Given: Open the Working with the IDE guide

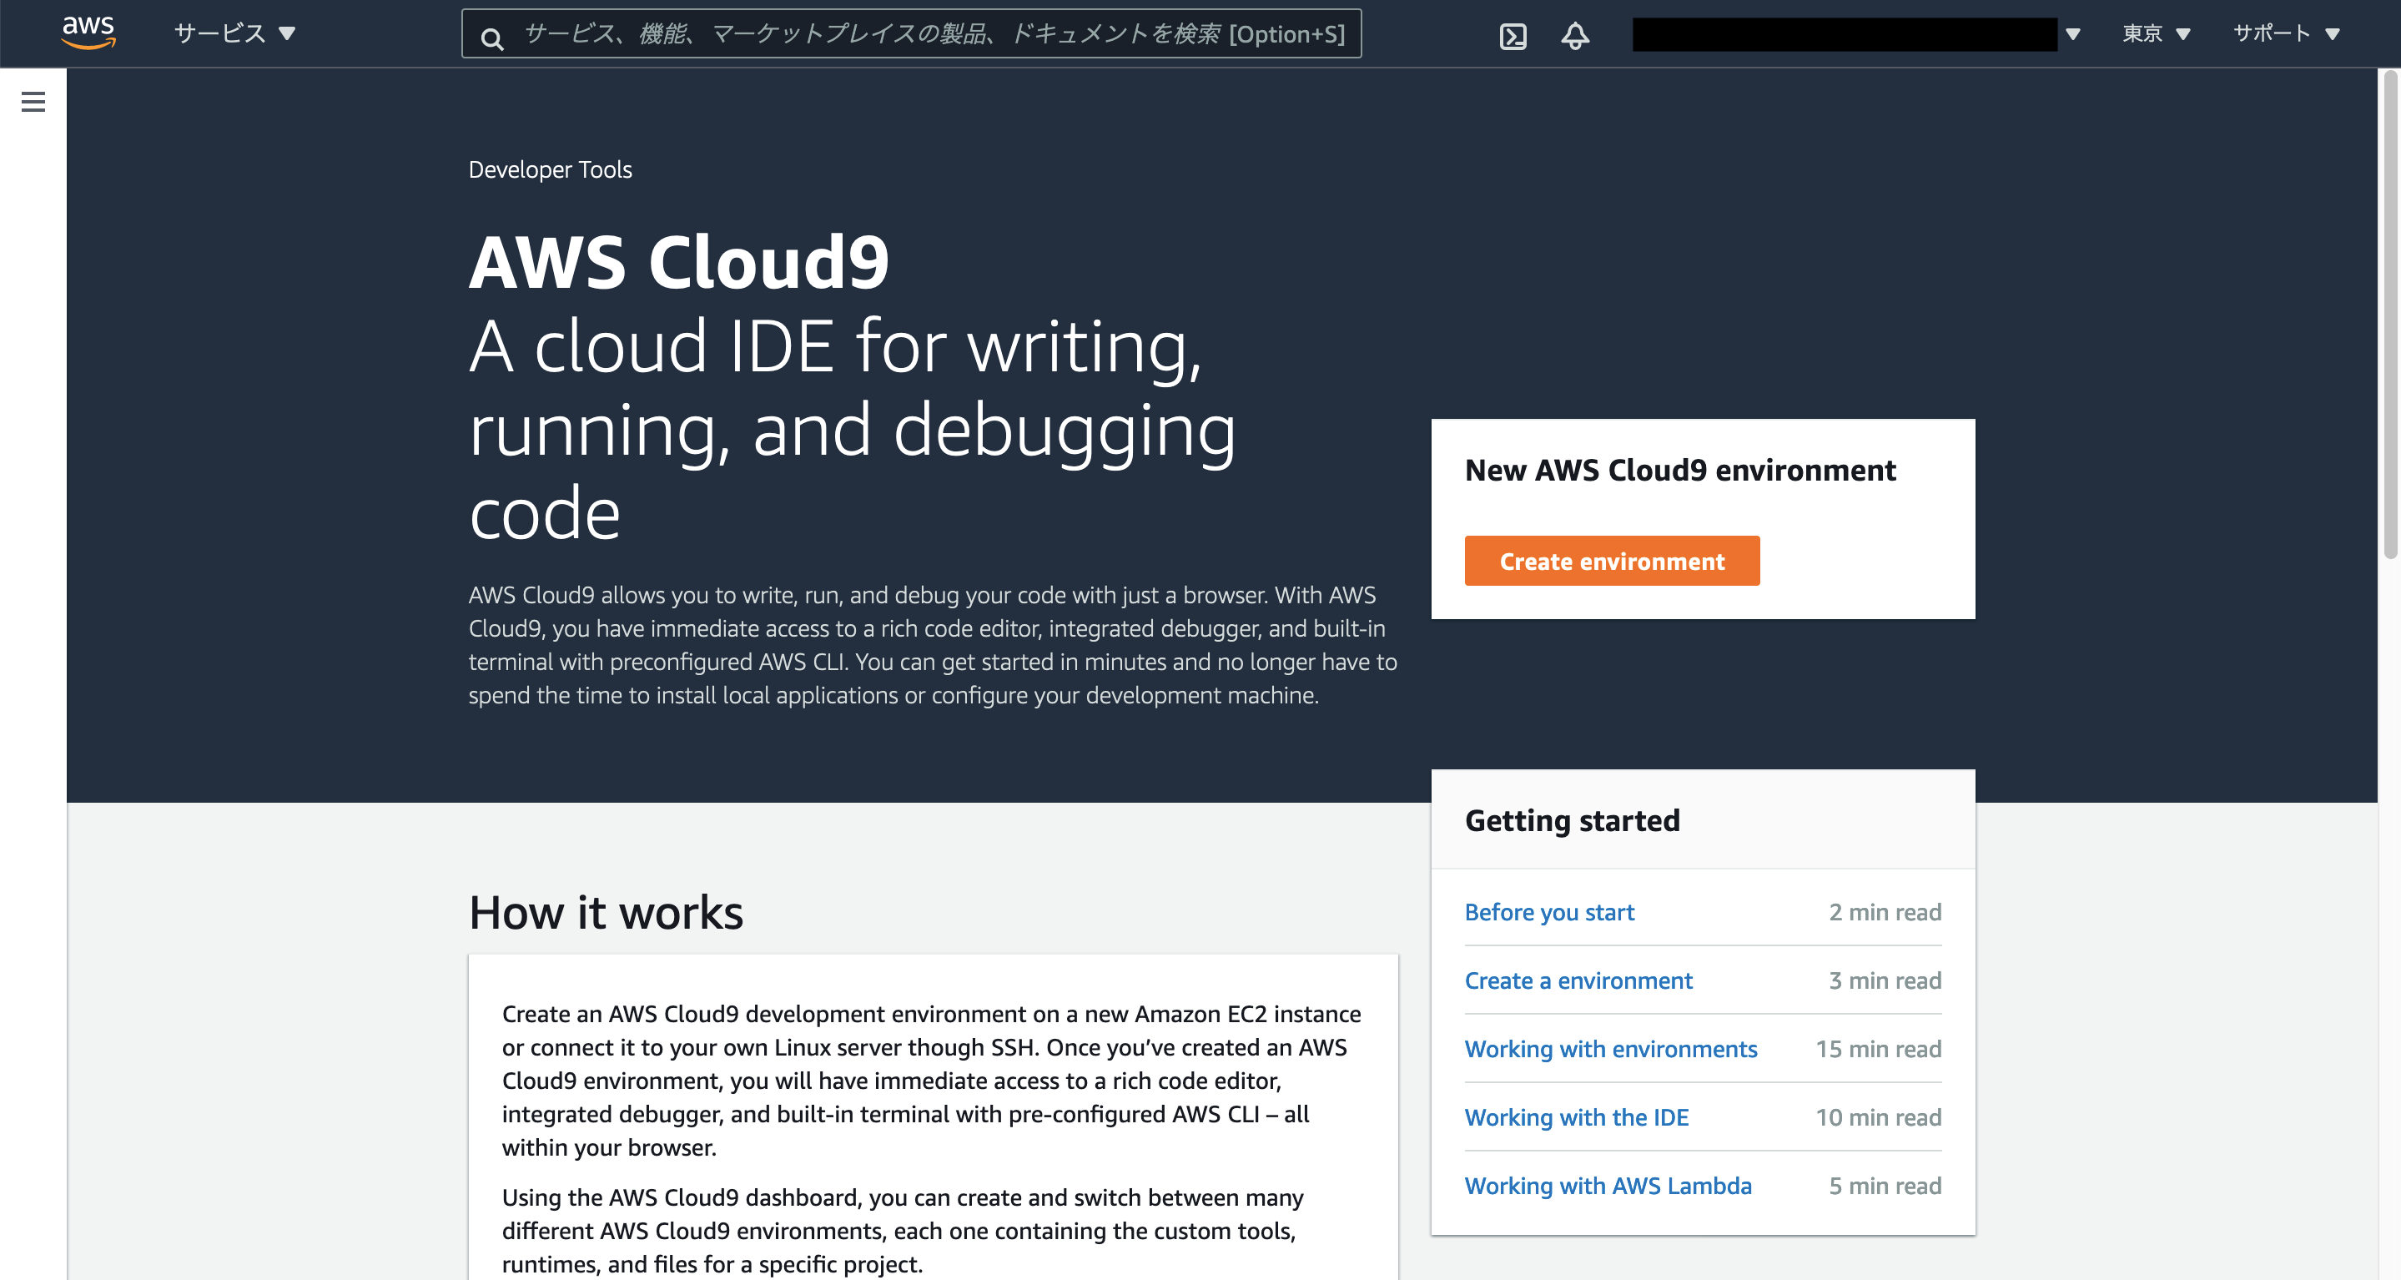Looking at the screenshot, I should pyautogui.click(x=1576, y=1116).
